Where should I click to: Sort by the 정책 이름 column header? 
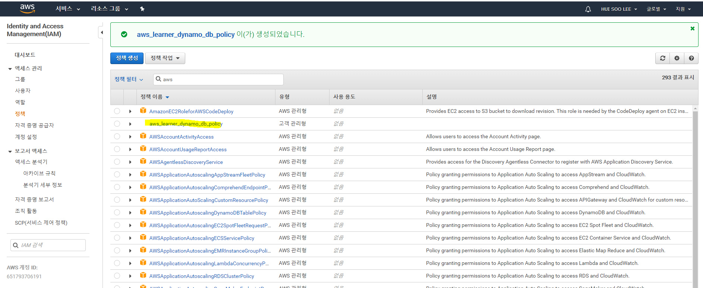pyautogui.click(x=155, y=97)
